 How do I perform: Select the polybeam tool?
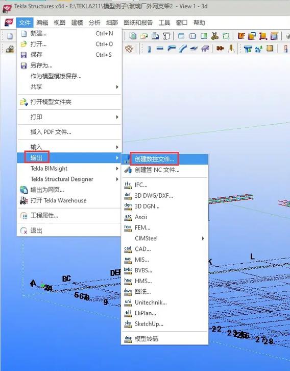(x=172, y=49)
